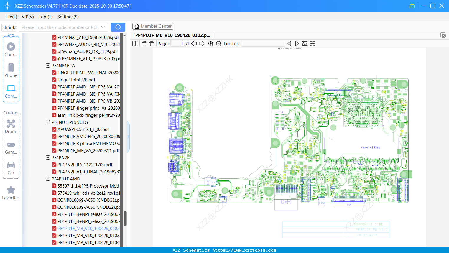Rotate page clockwise
The height and width of the screenshot is (253, 449).
tap(152, 44)
